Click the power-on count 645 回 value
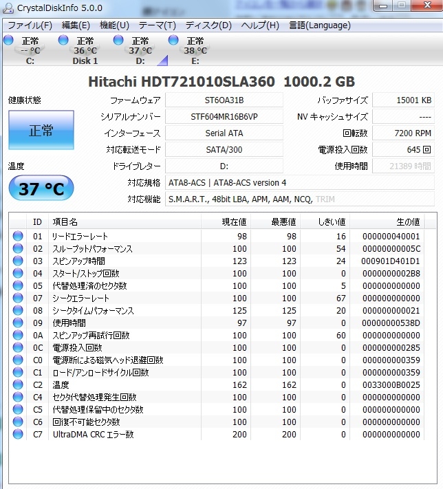 pos(403,150)
